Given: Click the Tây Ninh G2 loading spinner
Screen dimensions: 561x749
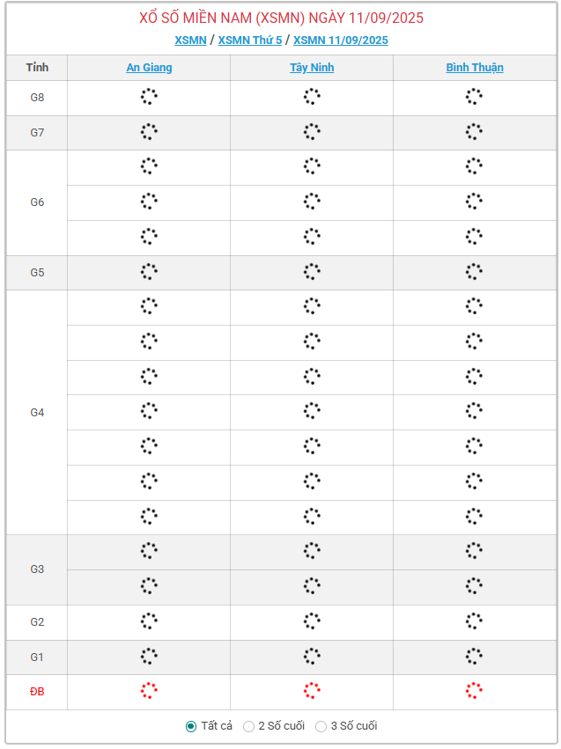Looking at the screenshot, I should 312,621.
